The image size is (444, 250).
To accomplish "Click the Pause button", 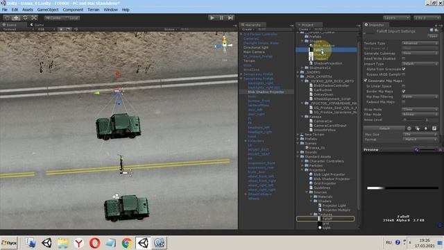I will 221,18.
